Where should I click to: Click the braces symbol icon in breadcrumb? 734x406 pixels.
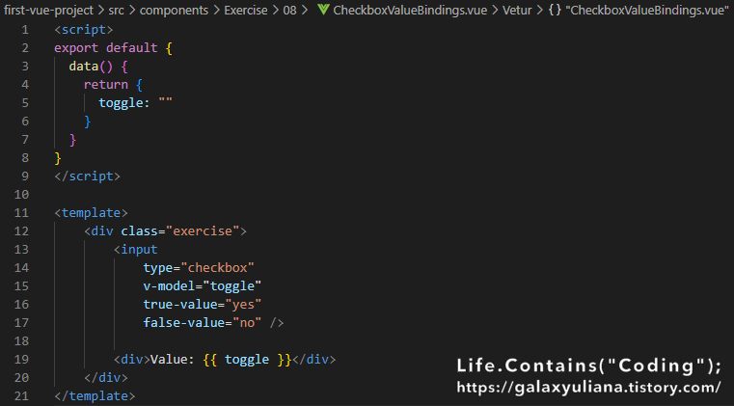pos(555,10)
